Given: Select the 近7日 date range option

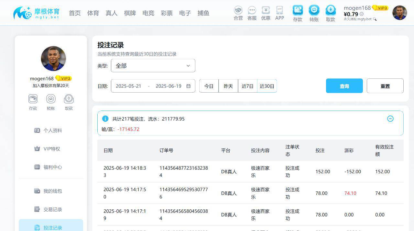Looking at the screenshot, I should tap(247, 86).
